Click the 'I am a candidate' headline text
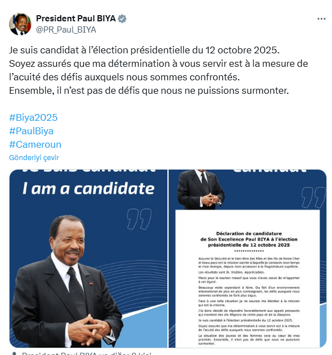Image resolution: width=332 pixels, height=355 pixels. point(88,188)
